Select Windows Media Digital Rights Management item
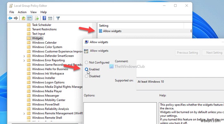 tap(57, 87)
